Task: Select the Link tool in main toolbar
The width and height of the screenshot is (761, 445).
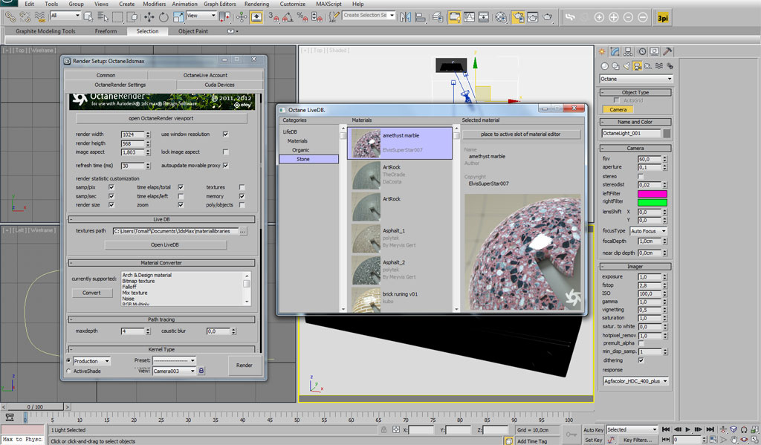Action: point(10,17)
